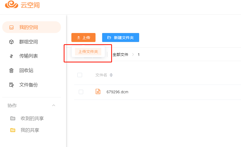
Task: Toggle the select-all checkbox in header
Action: coord(80,75)
